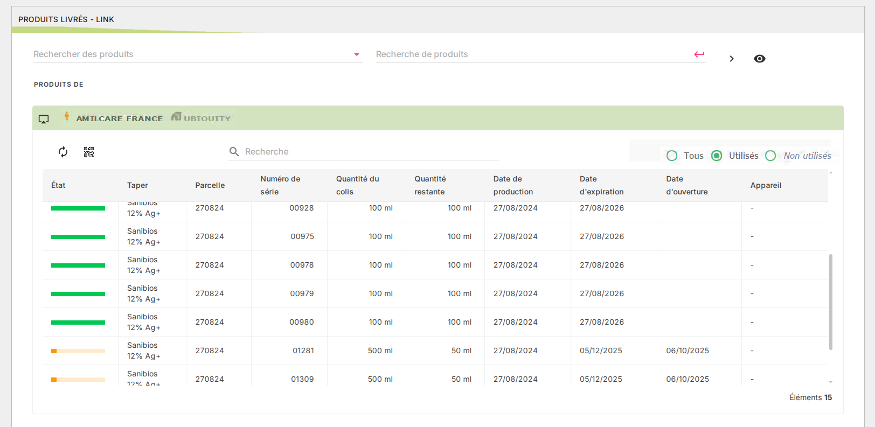
Task: Select the Utilisés radio button
Action: 717,156
